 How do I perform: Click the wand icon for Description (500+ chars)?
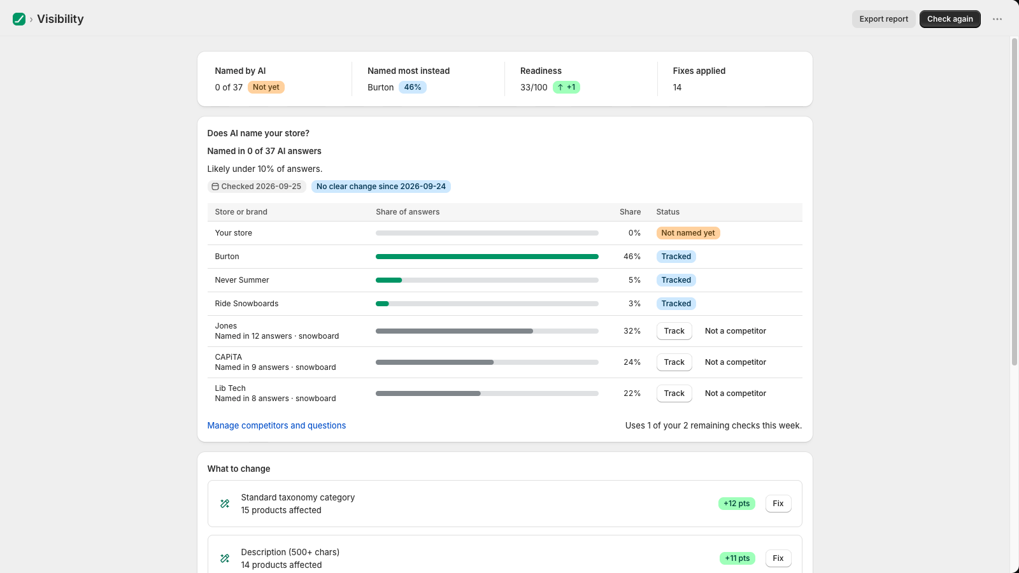coord(225,558)
